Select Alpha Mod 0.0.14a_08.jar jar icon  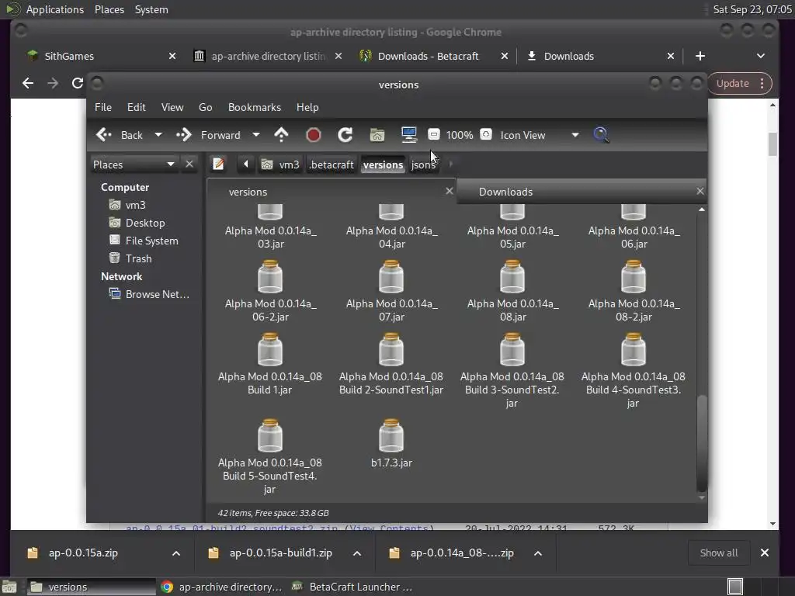point(512,276)
